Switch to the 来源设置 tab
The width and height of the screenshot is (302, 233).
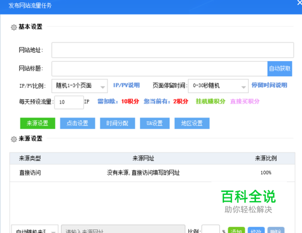pyautogui.click(x=37, y=123)
